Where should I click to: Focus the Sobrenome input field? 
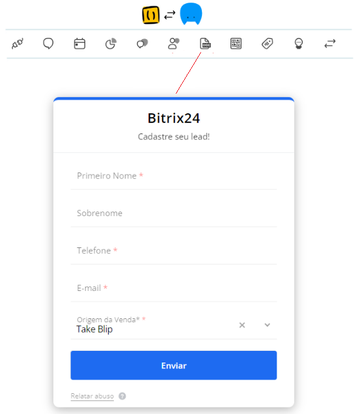click(x=174, y=214)
